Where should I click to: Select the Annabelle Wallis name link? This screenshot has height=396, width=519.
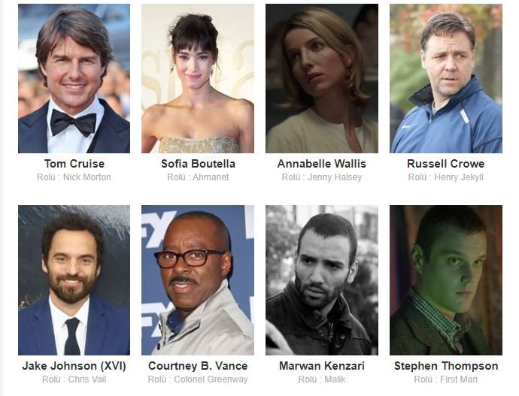[x=322, y=164]
